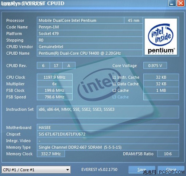Click the L2 Cache 1 MB value
This screenshot has height=176, width=186.
161,90
